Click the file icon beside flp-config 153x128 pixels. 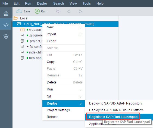(x=22, y=47)
